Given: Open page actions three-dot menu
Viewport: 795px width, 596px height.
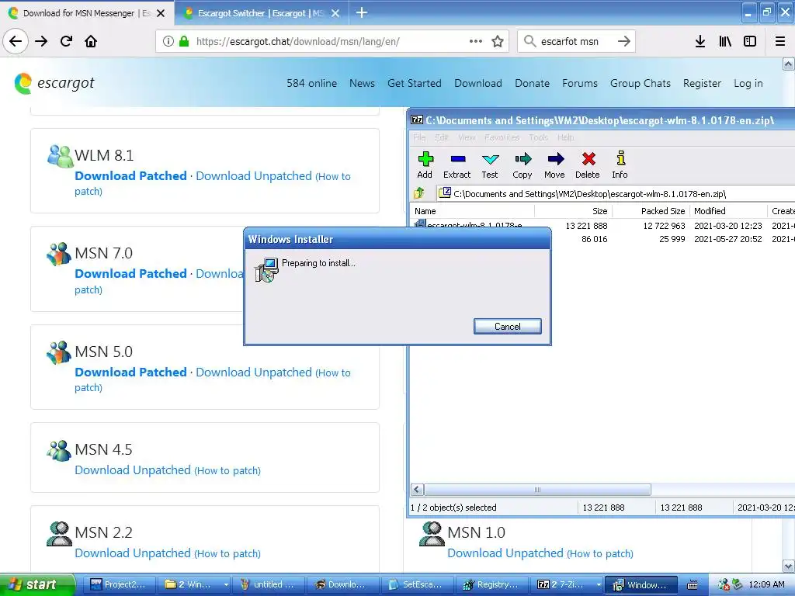Looking at the screenshot, I should [x=476, y=41].
